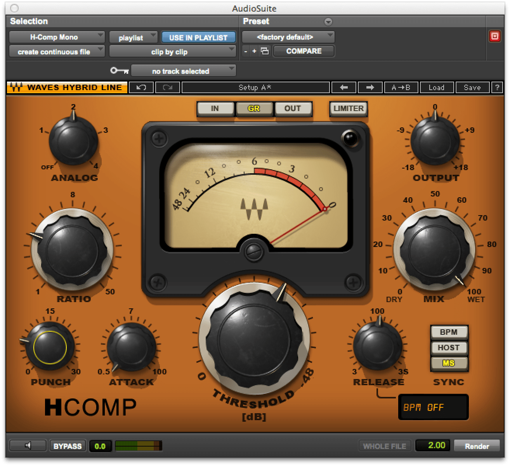Go to next preset with right arrow
This screenshot has height=466, width=510.
pyautogui.click(x=370, y=87)
